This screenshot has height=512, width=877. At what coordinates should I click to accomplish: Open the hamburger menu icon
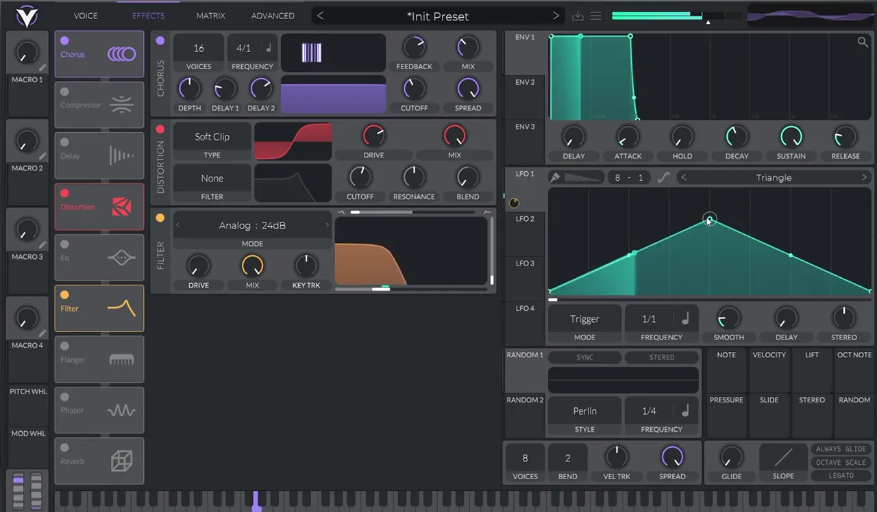[596, 16]
